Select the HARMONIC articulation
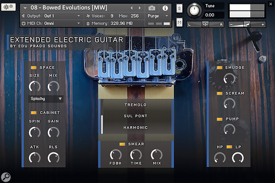The height and width of the screenshot is (183, 275). 135,128
